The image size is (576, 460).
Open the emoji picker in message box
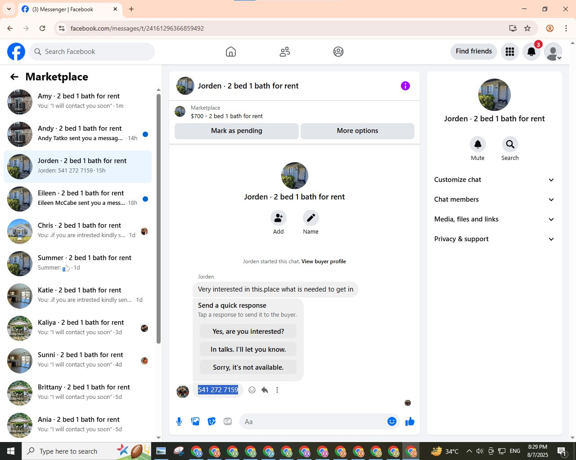coord(392,421)
